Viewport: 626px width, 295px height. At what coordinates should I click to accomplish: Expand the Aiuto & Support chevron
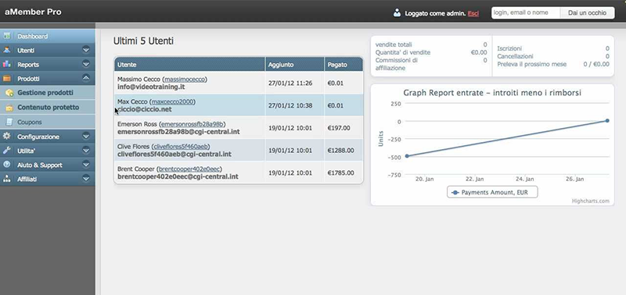pos(86,165)
